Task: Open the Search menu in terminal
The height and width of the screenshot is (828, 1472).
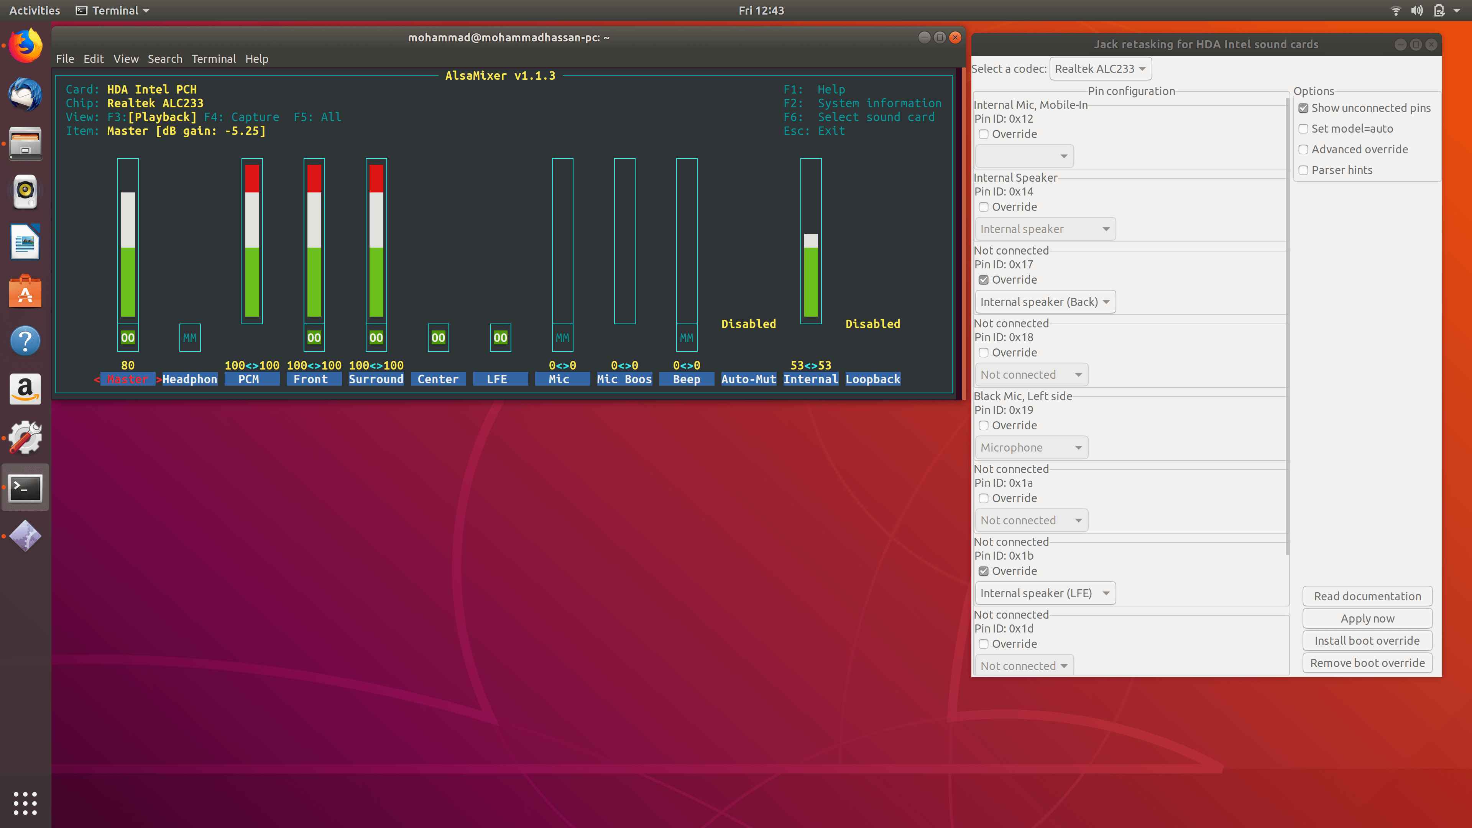Action: 164,59
